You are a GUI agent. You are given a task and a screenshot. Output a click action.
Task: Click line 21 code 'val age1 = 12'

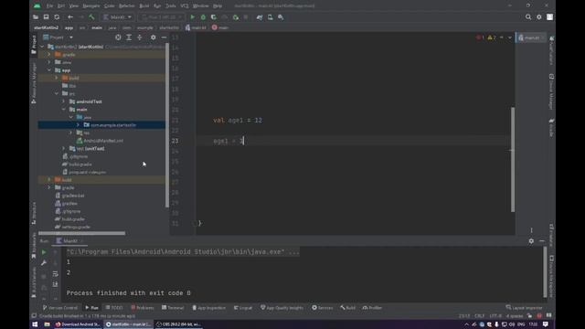(238, 120)
